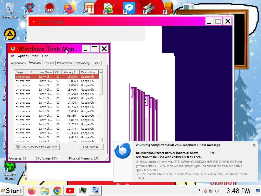Image resolution: width=261 pixels, height=196 pixels.
Task: Minimize the YouTube window
Action: click(209, 21)
